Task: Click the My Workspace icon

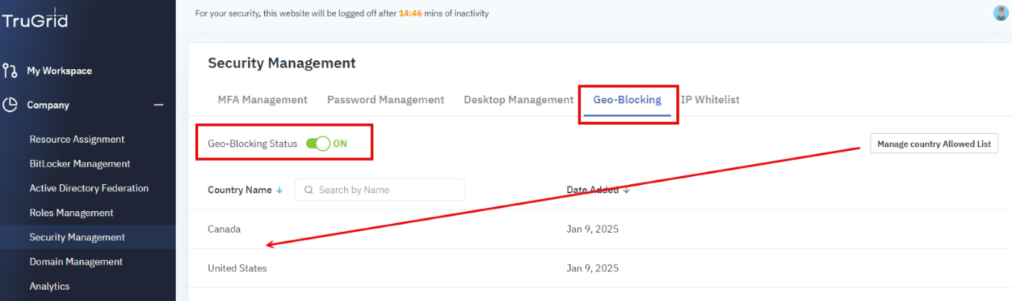Action: 10,71
